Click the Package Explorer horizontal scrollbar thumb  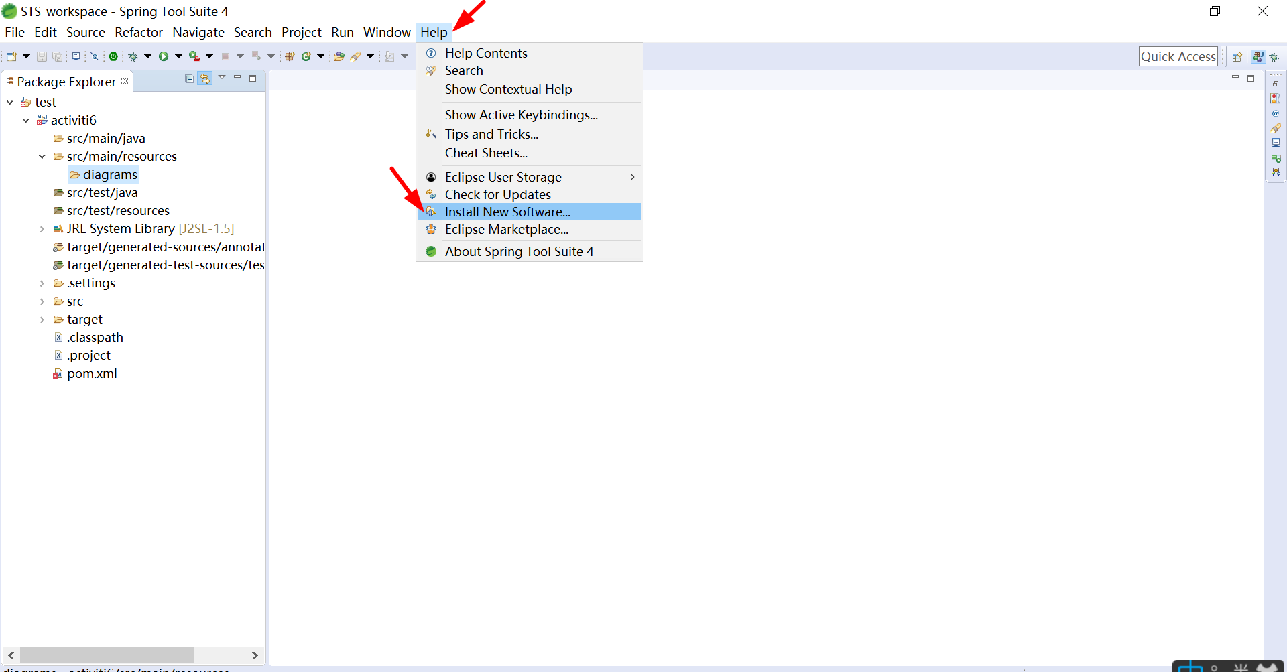pos(107,655)
